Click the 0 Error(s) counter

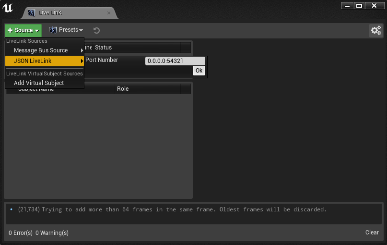(x=21, y=233)
